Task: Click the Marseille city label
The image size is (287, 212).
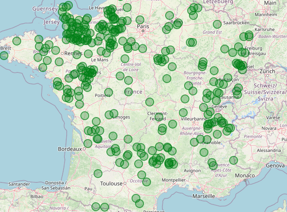Action: (203, 196)
